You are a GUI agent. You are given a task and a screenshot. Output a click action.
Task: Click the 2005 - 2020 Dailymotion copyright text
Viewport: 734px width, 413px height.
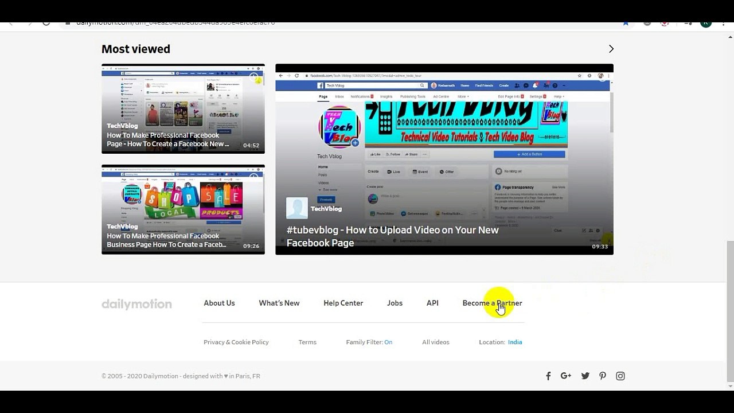point(181,376)
